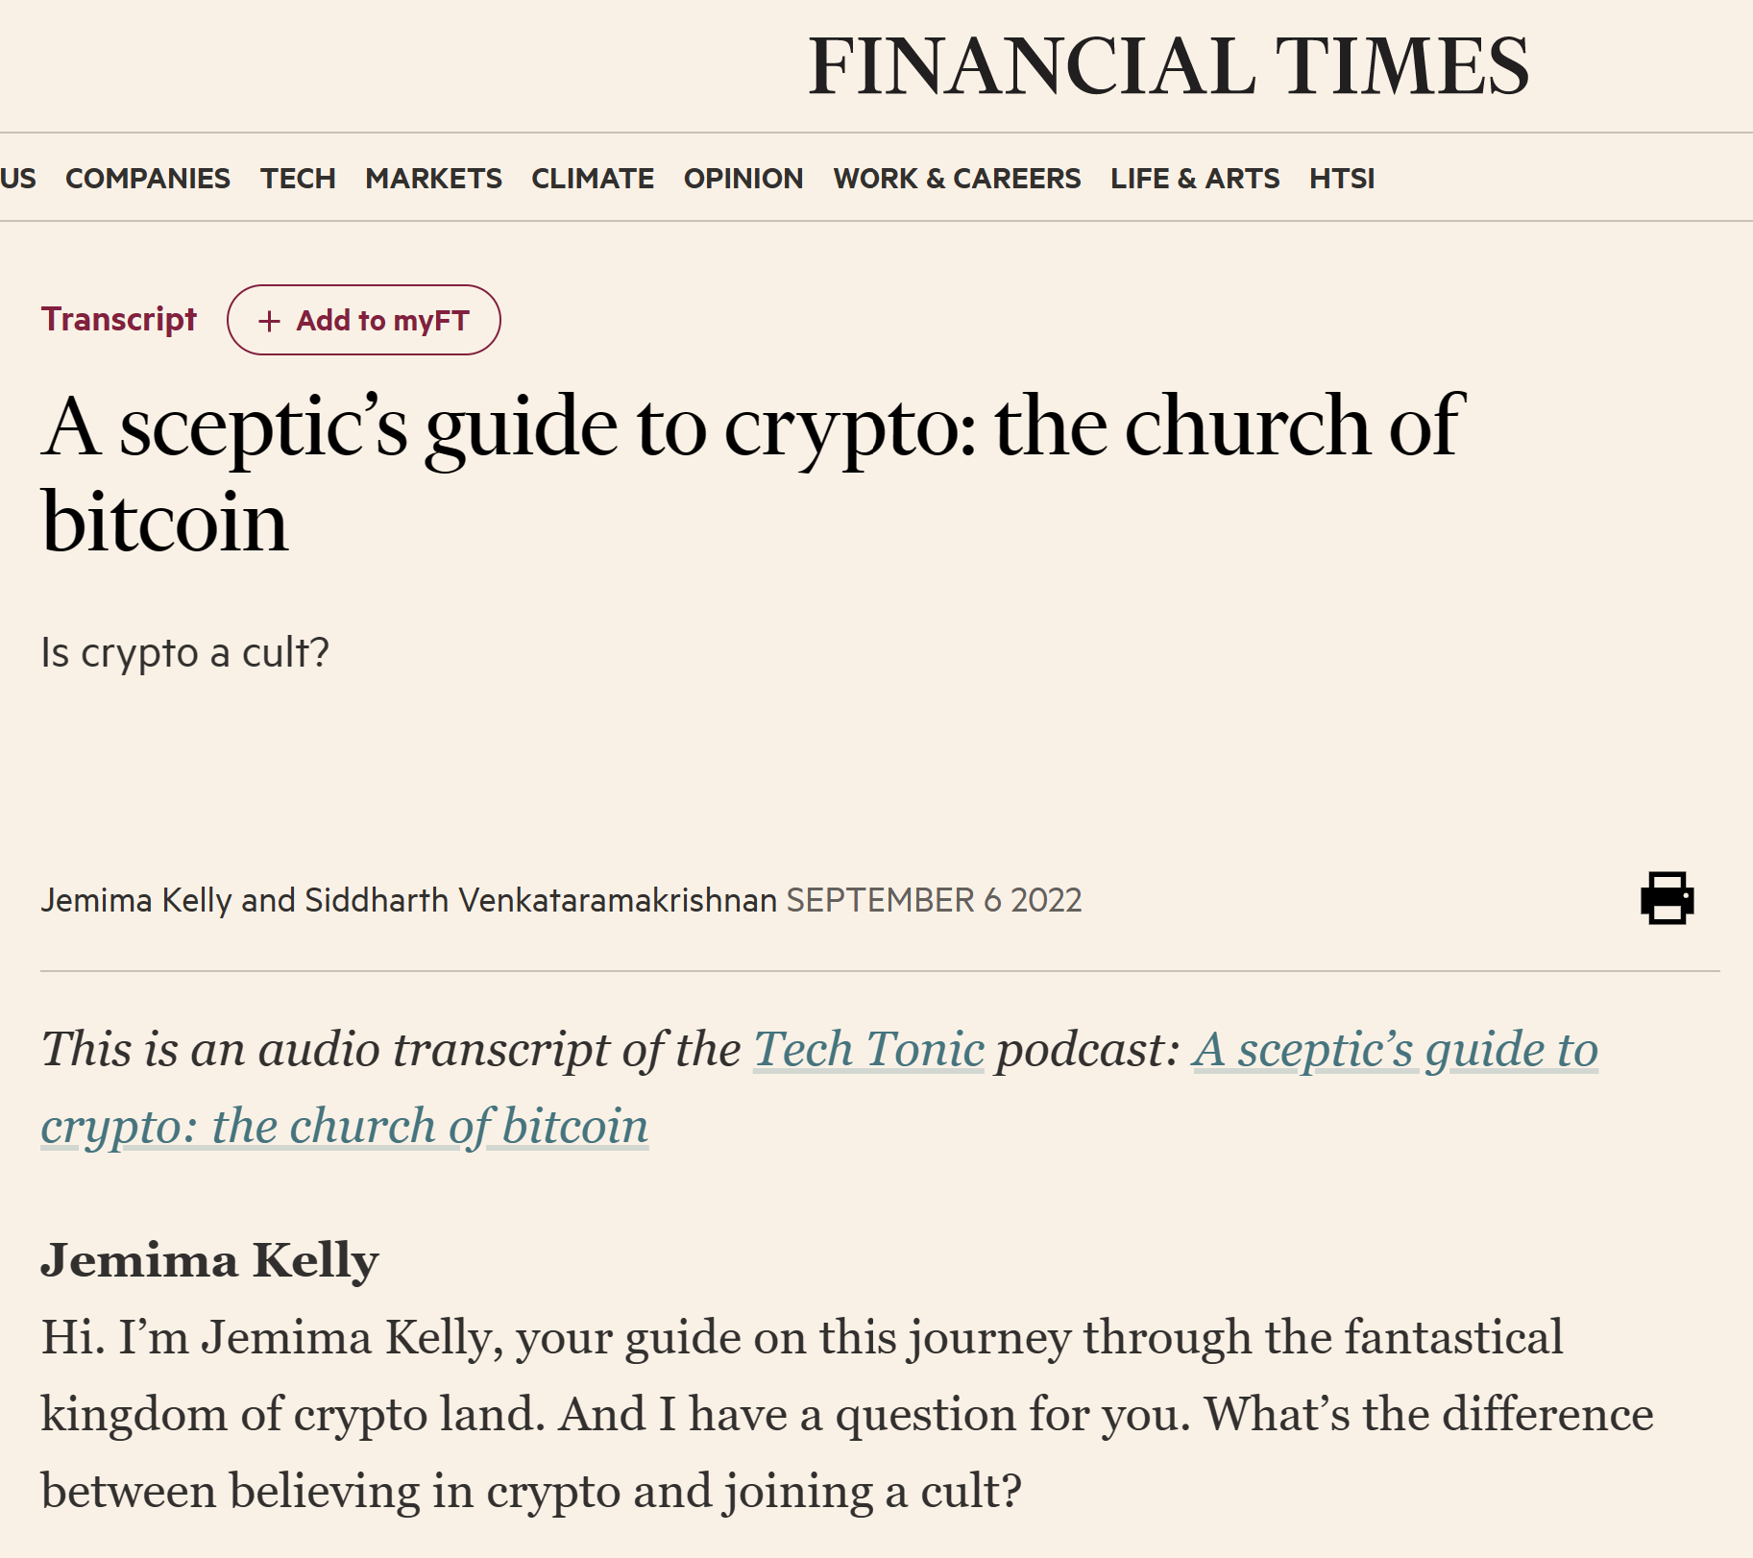The image size is (1753, 1558).
Task: Open the HTSI section
Action: coord(1341,178)
